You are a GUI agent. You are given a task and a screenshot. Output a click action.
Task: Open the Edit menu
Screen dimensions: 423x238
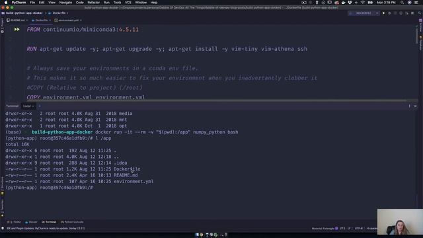[42, 3]
